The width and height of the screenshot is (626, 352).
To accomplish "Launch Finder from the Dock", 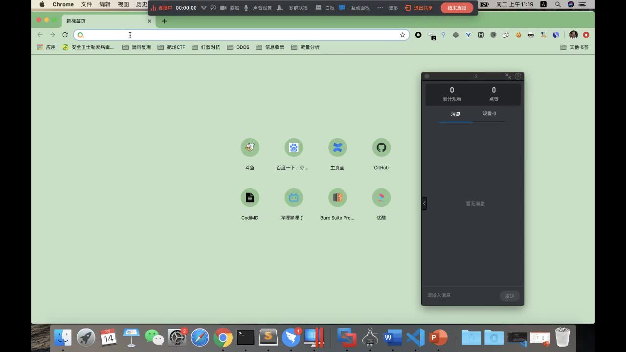I will click(x=63, y=337).
